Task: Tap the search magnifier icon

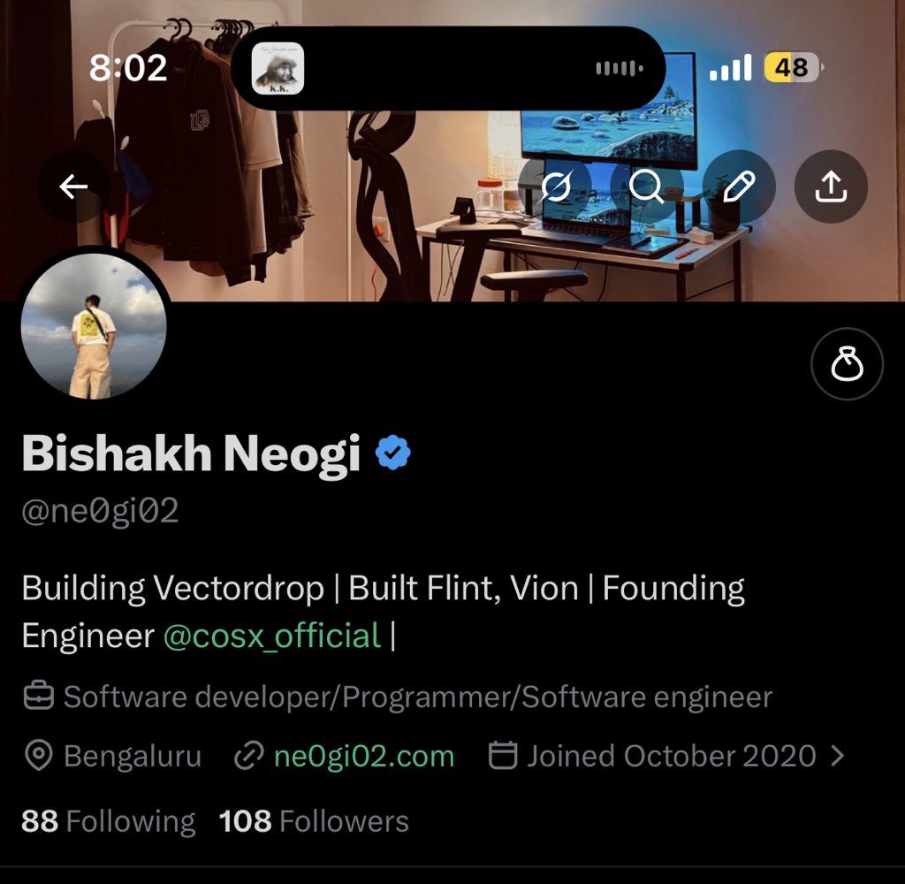Action: tap(646, 187)
